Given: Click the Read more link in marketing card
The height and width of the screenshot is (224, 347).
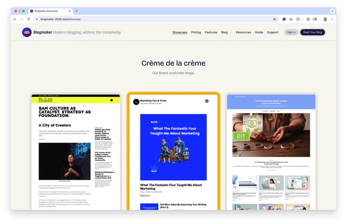Looking at the screenshot, I should click(145, 195).
